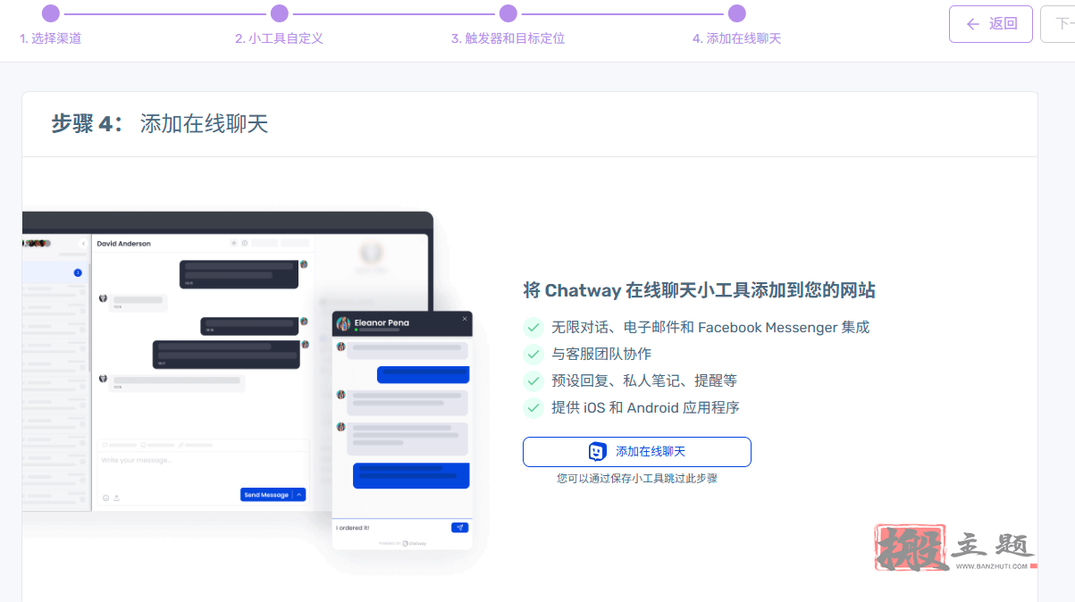Close the Eleanor Pena chat widget preview
The image size is (1075, 602).
click(465, 318)
